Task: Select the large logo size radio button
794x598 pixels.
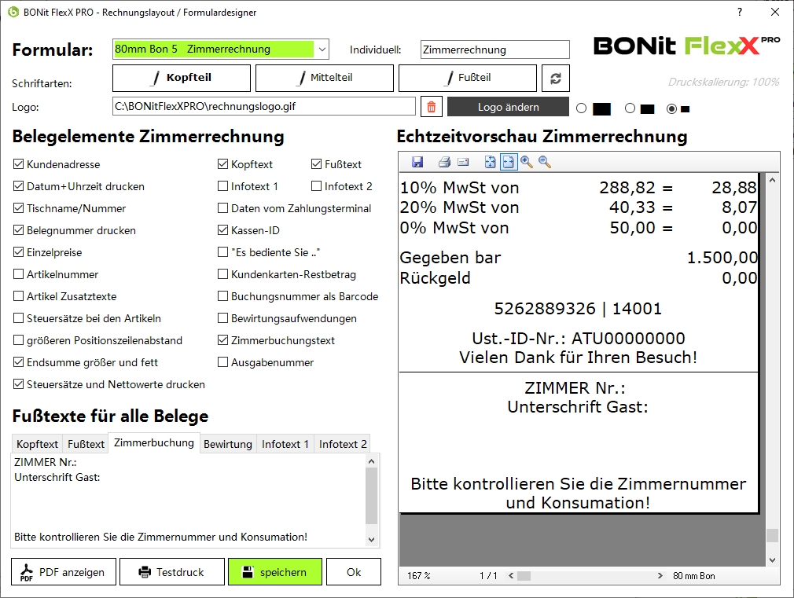Action: [x=581, y=108]
